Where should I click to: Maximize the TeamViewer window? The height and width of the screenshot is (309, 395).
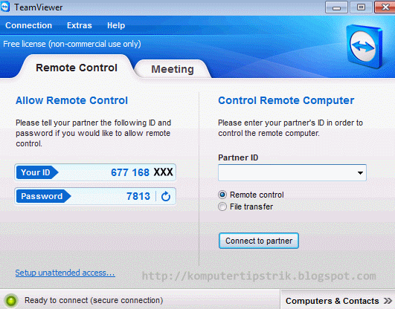click(361, 7)
